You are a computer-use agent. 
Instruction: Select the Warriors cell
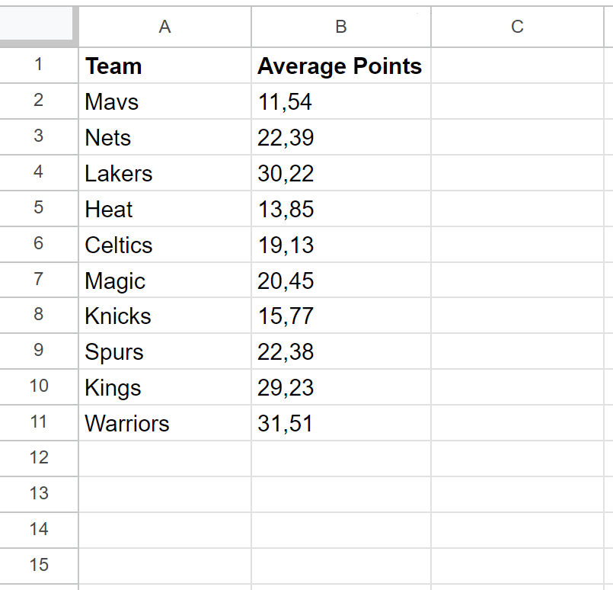[x=164, y=423]
